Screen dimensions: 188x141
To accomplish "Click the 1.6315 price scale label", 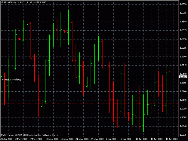I will tap(183, 30).
